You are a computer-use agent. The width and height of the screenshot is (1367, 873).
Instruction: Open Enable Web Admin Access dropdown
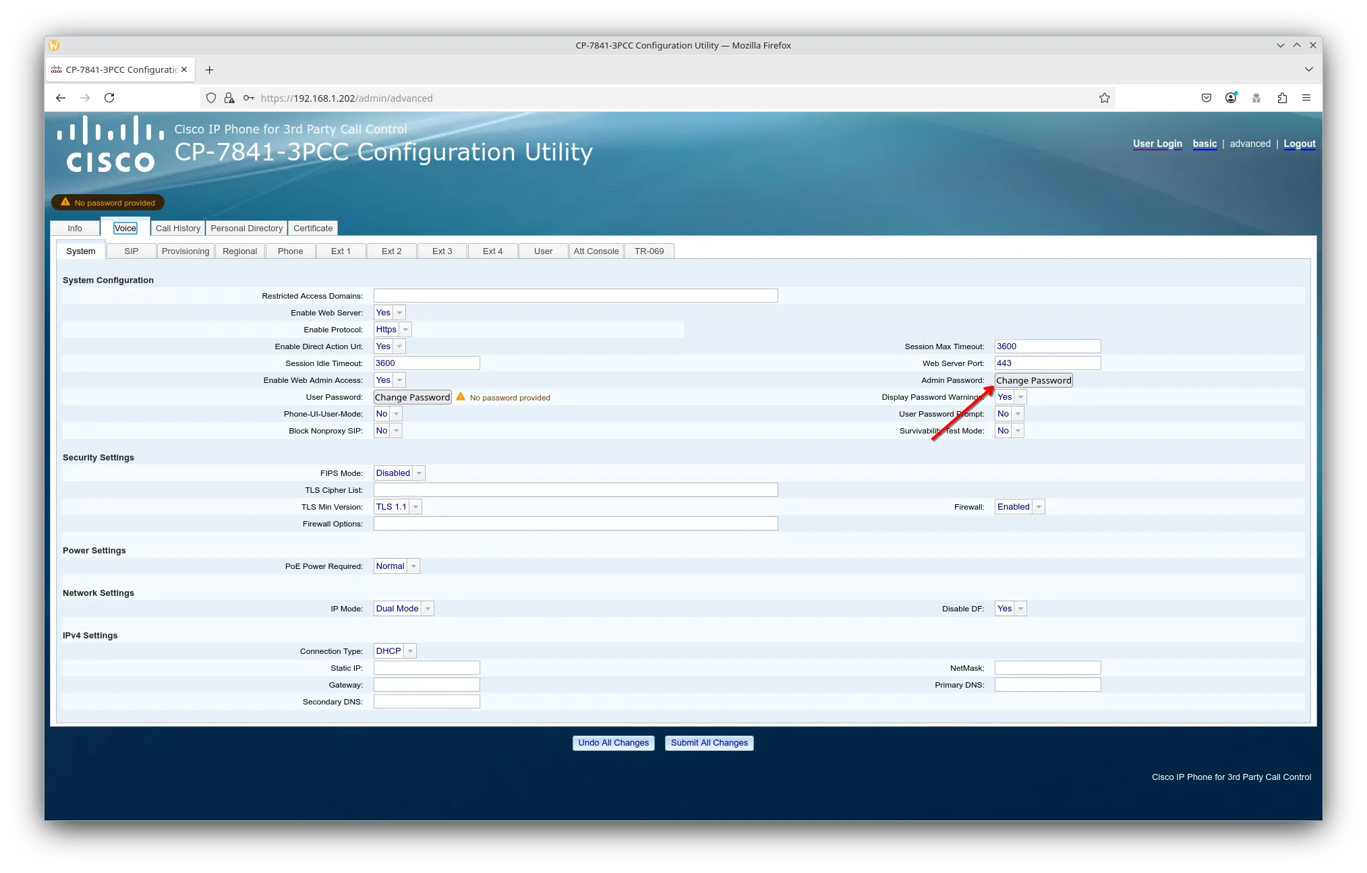click(389, 380)
